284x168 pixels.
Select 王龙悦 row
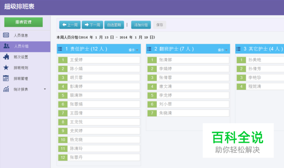[99, 122]
